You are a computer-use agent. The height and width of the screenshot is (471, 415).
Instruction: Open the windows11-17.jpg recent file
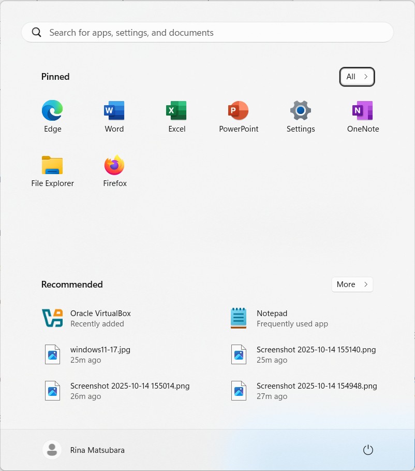100,354
